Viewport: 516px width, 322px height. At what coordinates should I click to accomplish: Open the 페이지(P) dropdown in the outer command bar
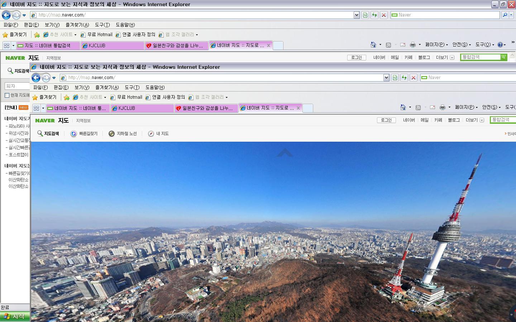[x=436, y=45]
